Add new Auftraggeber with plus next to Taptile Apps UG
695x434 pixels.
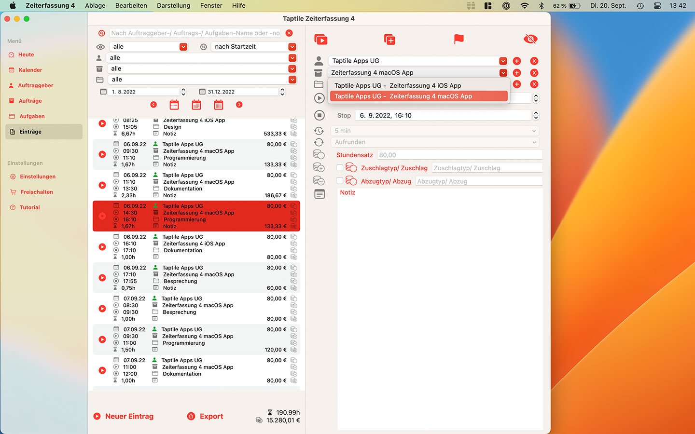pyautogui.click(x=517, y=61)
